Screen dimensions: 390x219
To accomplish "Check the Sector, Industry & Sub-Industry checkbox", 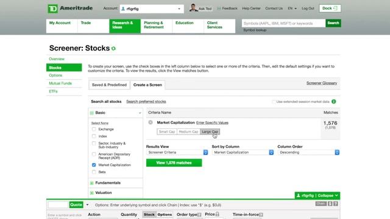I will [94, 144].
